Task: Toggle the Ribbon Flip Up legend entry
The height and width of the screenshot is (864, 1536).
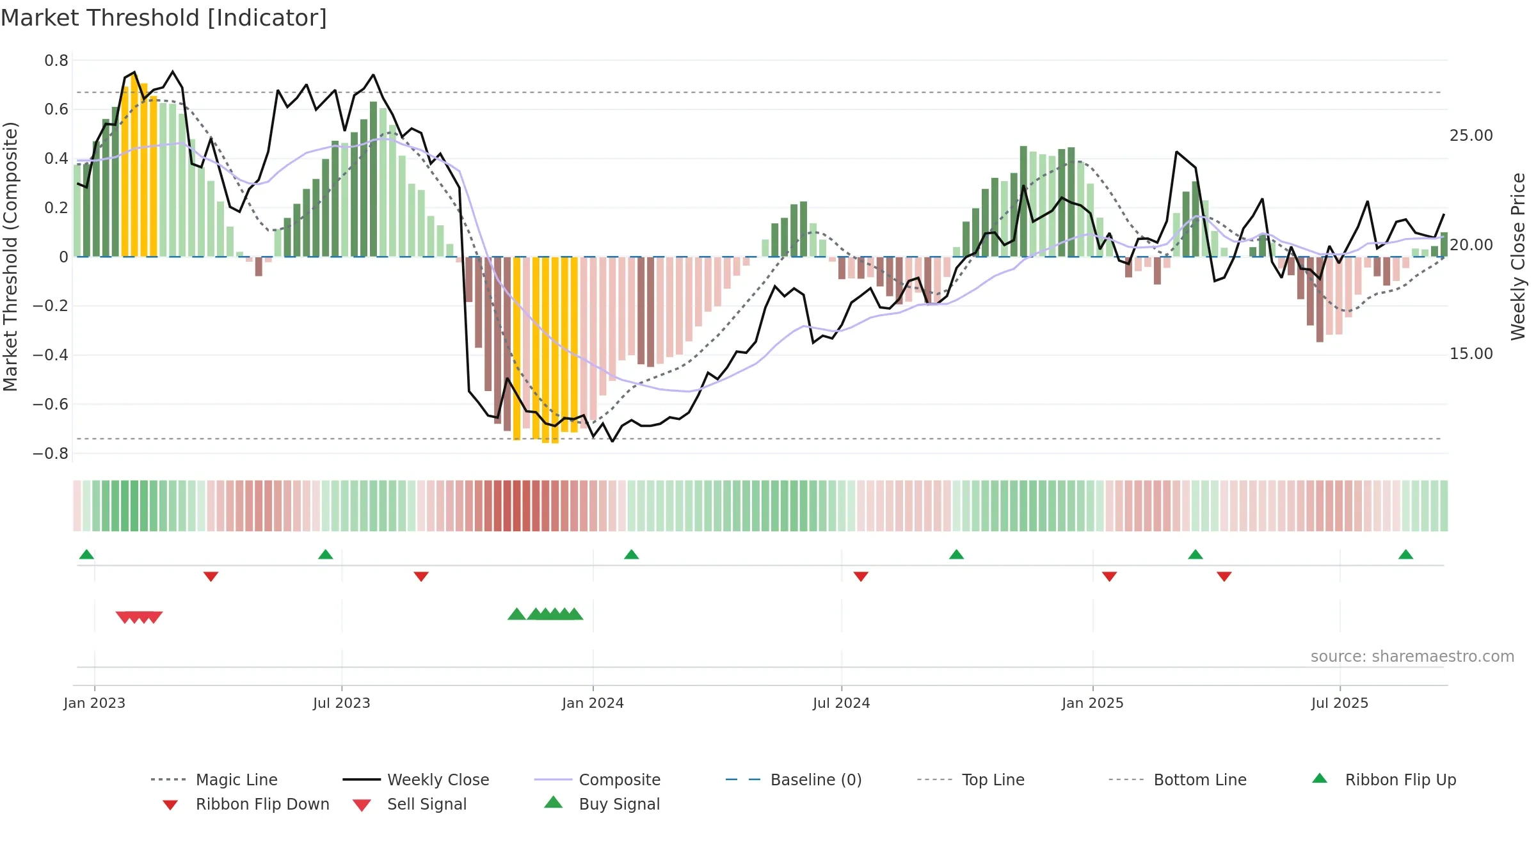Action: click(x=1384, y=780)
